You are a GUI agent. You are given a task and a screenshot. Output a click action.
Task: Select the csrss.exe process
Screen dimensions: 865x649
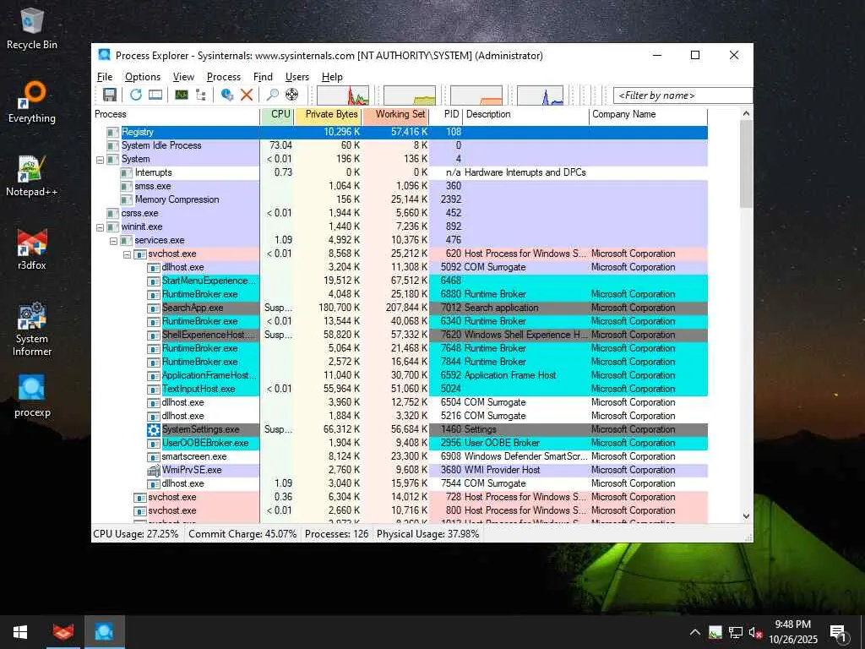(x=139, y=213)
